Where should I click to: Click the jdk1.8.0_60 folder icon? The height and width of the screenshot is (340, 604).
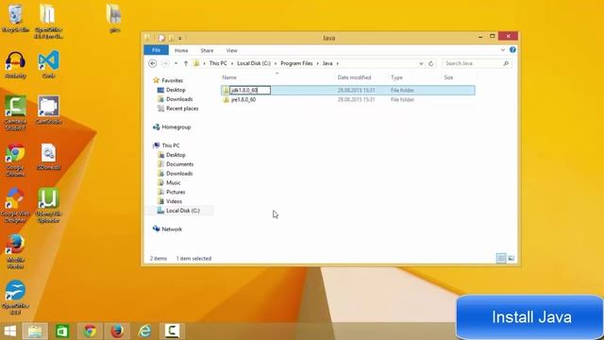coord(226,91)
